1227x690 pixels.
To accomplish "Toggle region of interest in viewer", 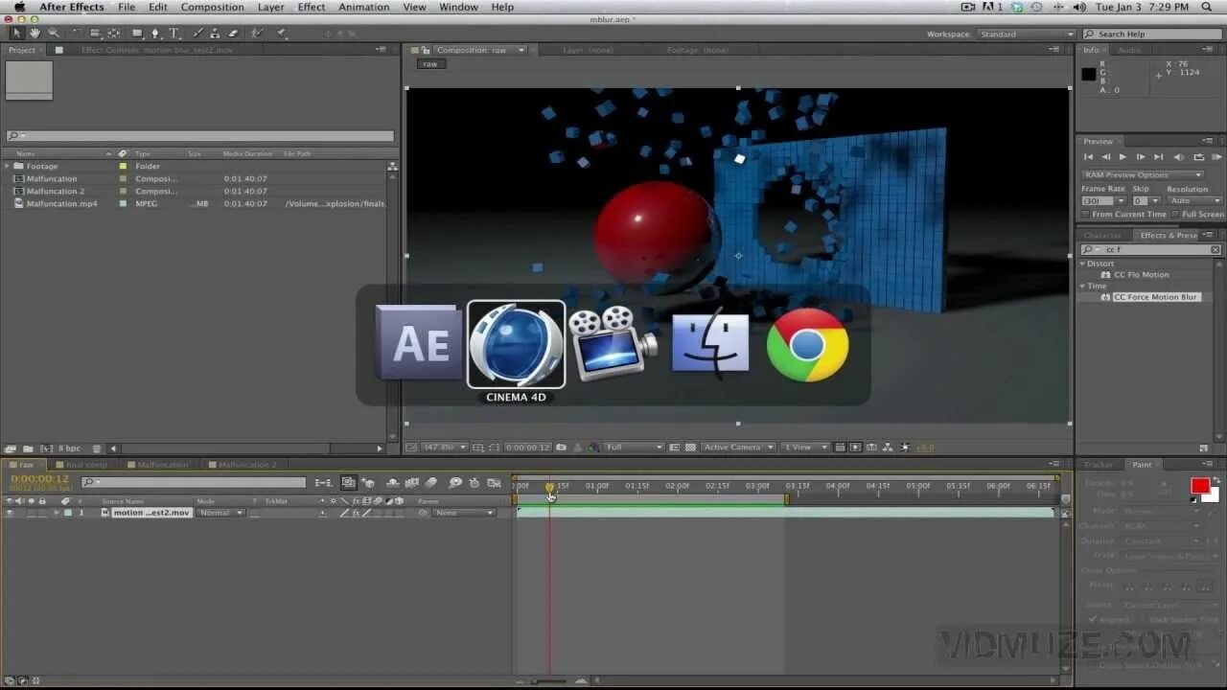I will tap(674, 447).
